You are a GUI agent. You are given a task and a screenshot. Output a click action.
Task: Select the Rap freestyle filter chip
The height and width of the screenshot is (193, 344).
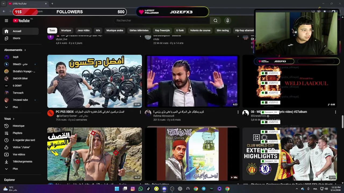coord(162,31)
